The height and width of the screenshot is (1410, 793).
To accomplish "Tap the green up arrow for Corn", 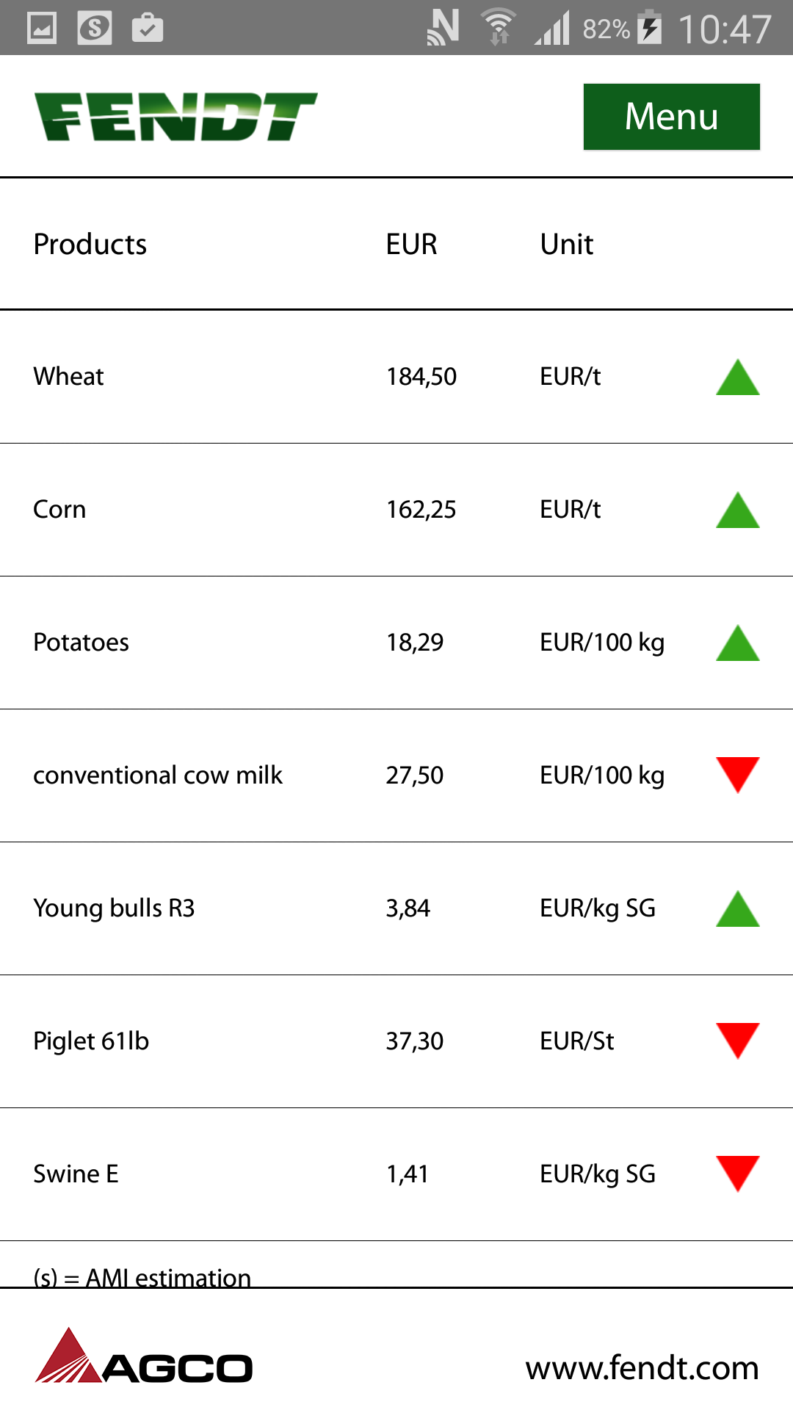I will (x=737, y=510).
